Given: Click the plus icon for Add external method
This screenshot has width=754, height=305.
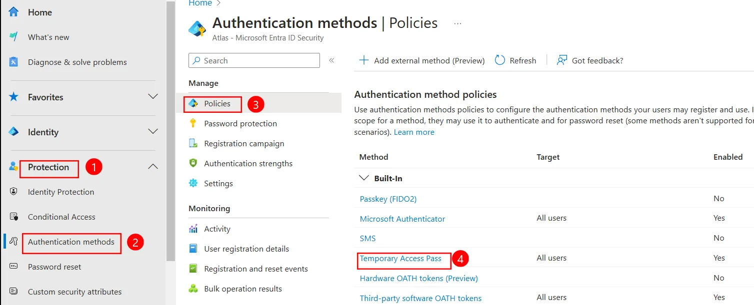Looking at the screenshot, I should pyautogui.click(x=364, y=60).
